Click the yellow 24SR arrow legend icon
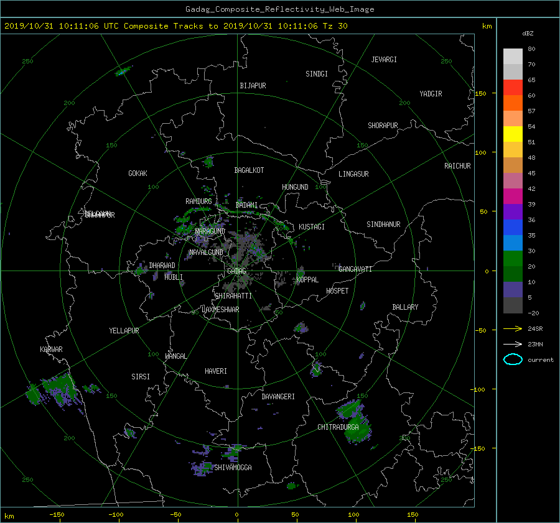The height and width of the screenshot is (523, 560). pos(513,328)
